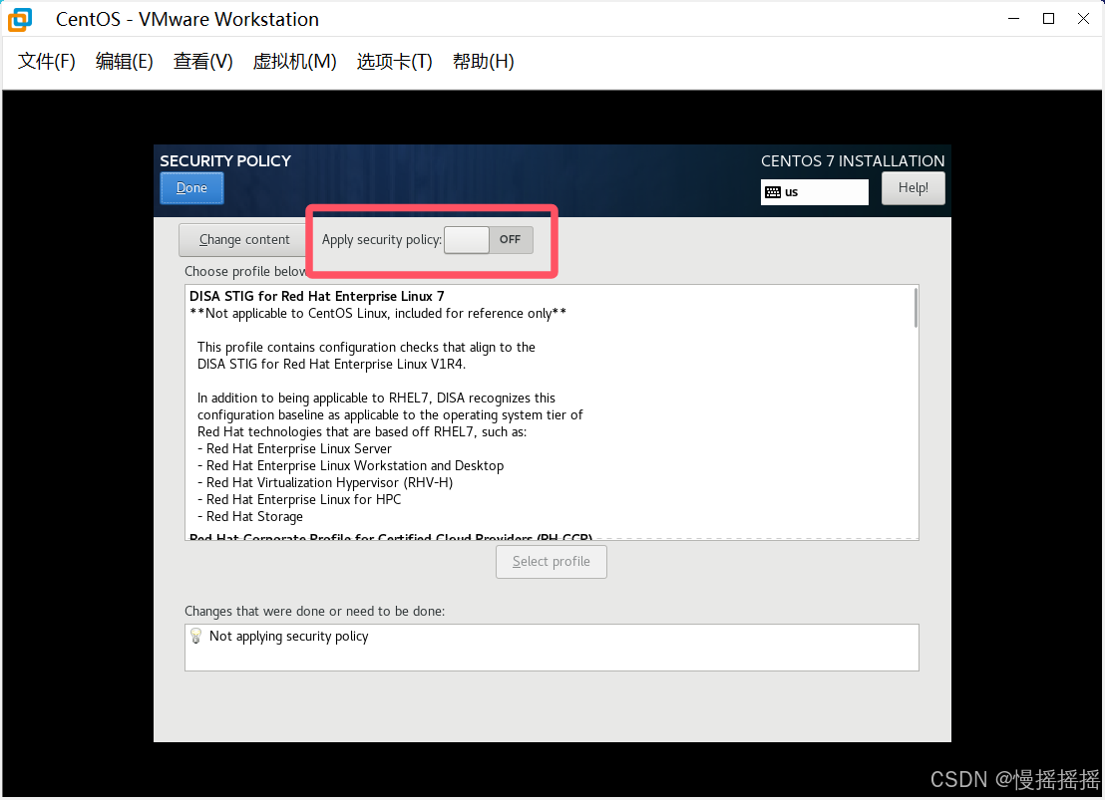Viewport: 1105px width, 800px height.
Task: Click the Done button
Action: click(x=191, y=187)
